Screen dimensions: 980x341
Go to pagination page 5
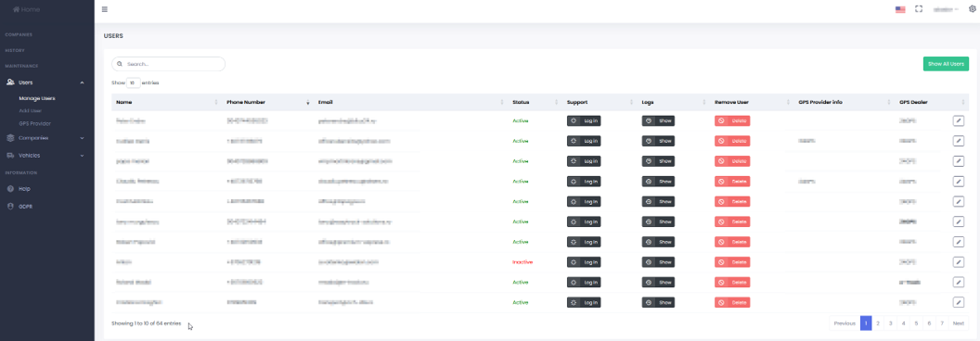[916, 322]
